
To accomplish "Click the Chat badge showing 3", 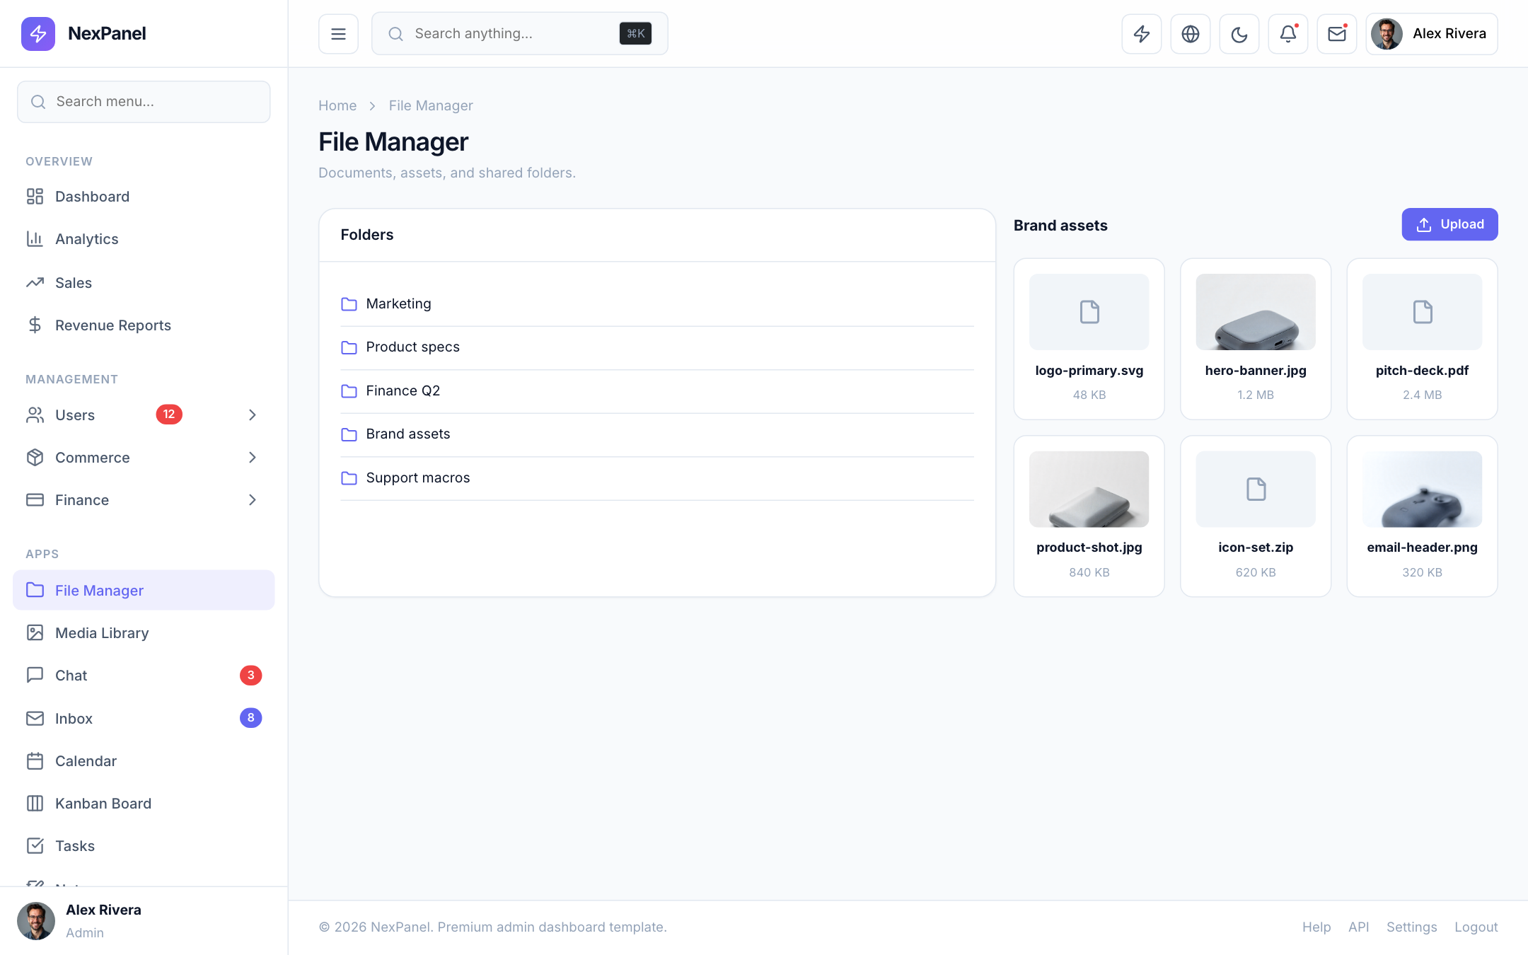I will (250, 675).
